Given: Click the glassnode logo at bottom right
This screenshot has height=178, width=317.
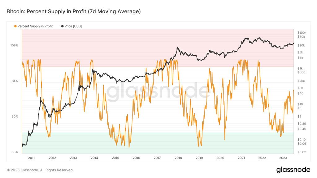Looking at the screenshot, I should click(x=293, y=170).
